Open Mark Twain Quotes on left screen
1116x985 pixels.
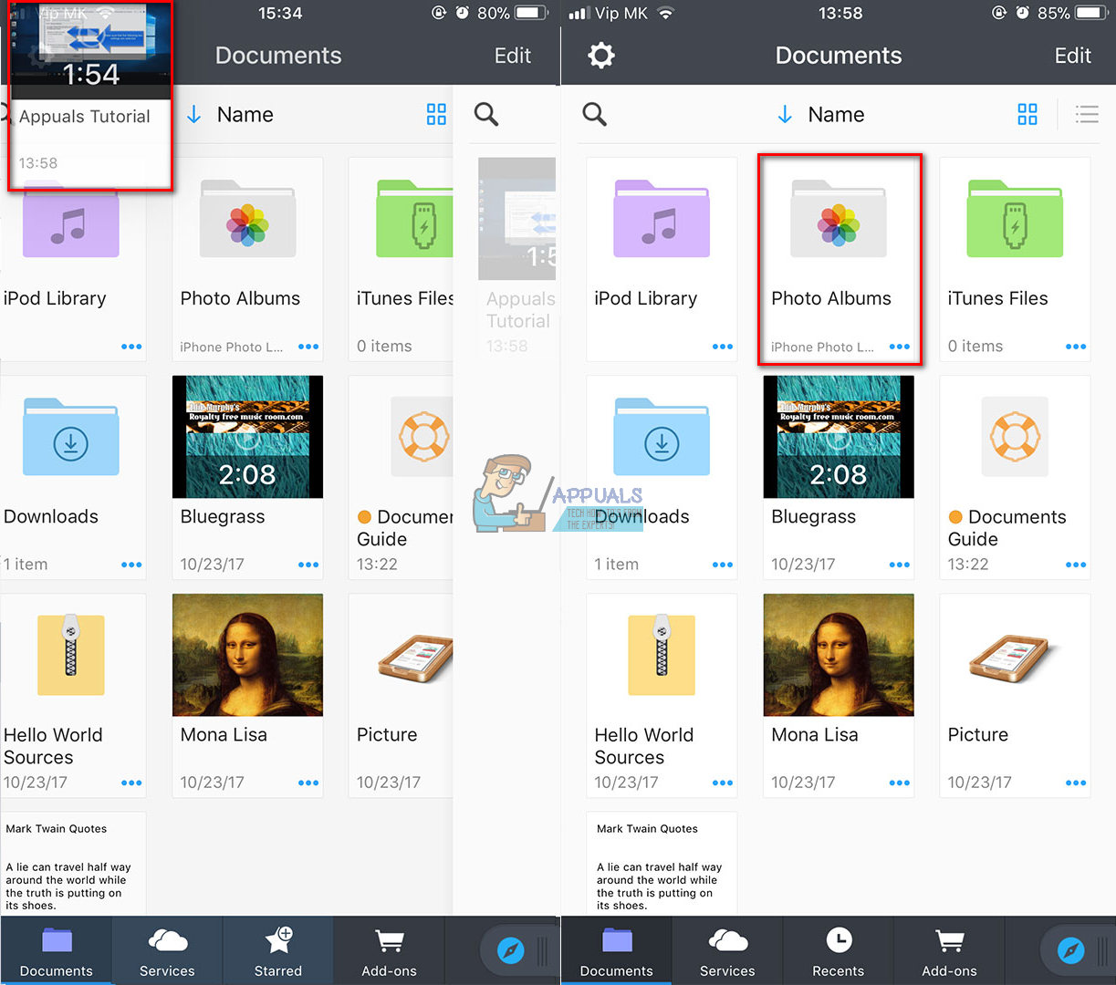click(71, 863)
